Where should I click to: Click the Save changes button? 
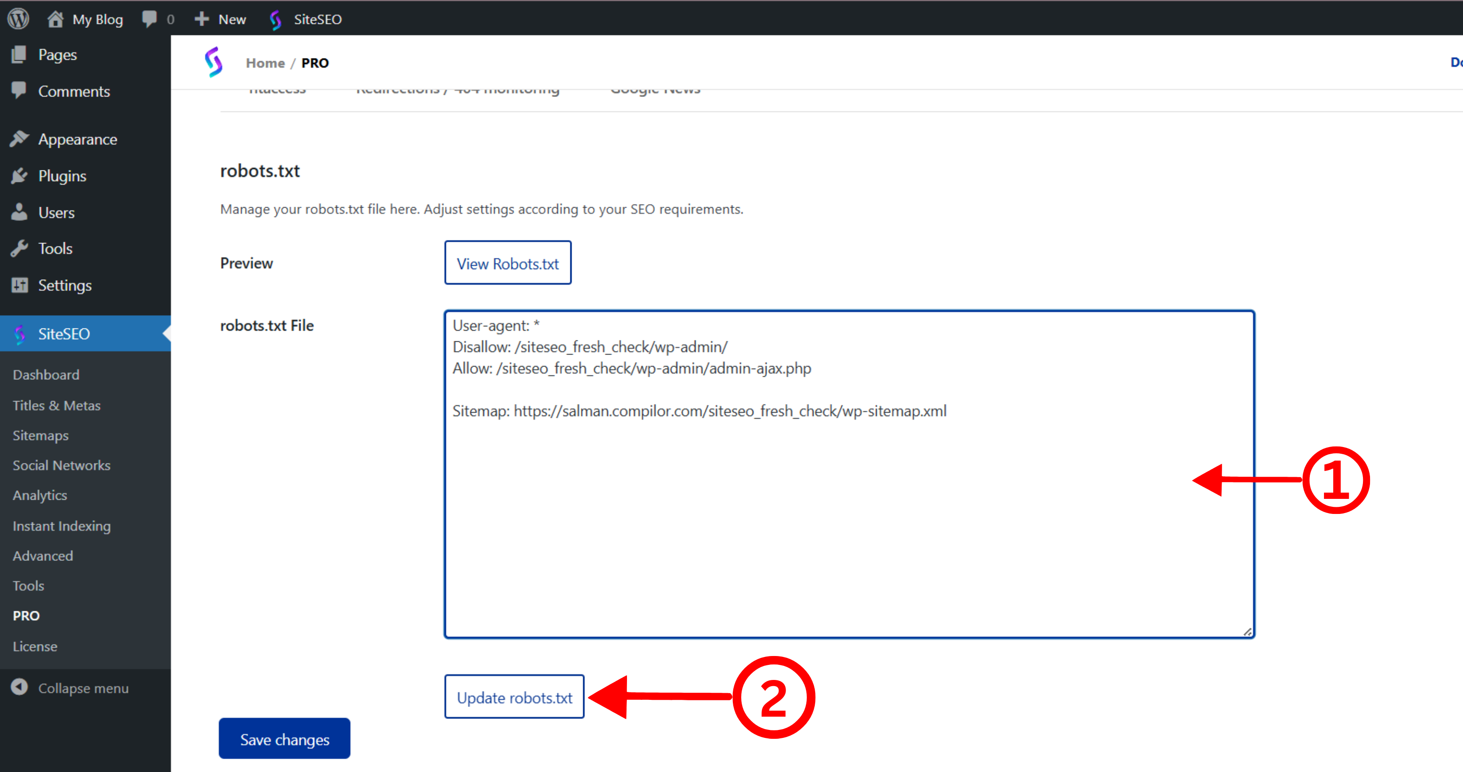point(284,738)
